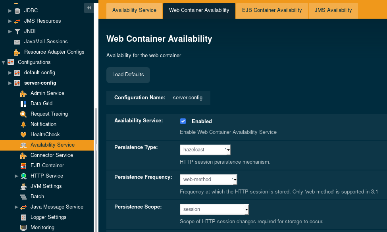Click the Java Message Service arrows icon
387x232 pixels.
click(x=23, y=207)
